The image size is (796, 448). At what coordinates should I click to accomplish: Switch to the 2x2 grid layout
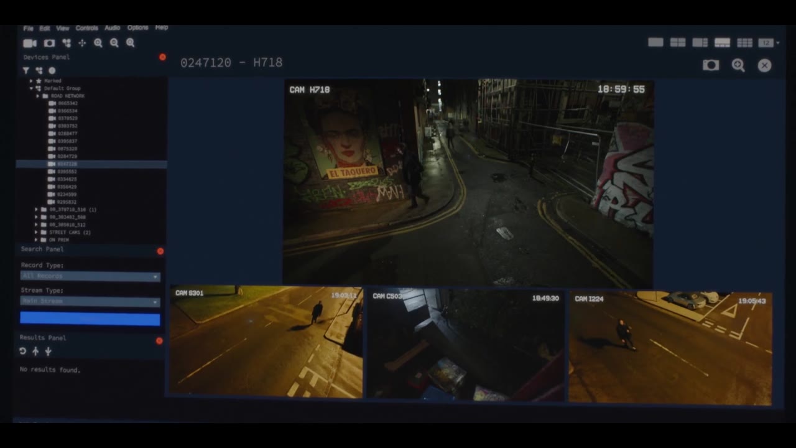pos(678,42)
